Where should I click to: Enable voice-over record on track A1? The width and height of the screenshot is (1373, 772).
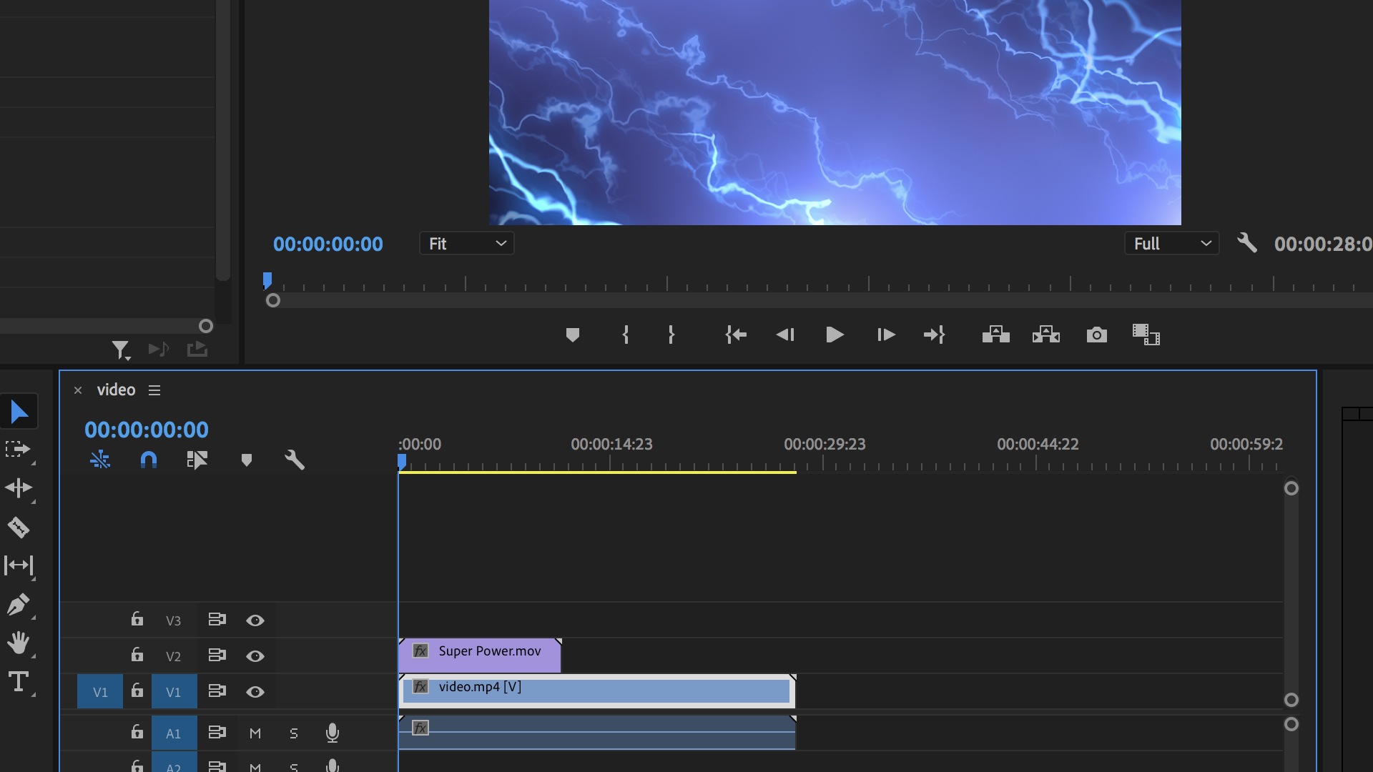[333, 733]
